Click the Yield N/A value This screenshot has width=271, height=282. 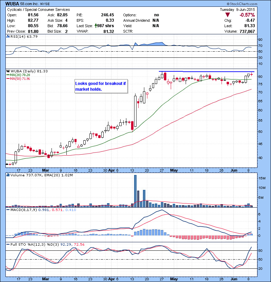click(156, 26)
